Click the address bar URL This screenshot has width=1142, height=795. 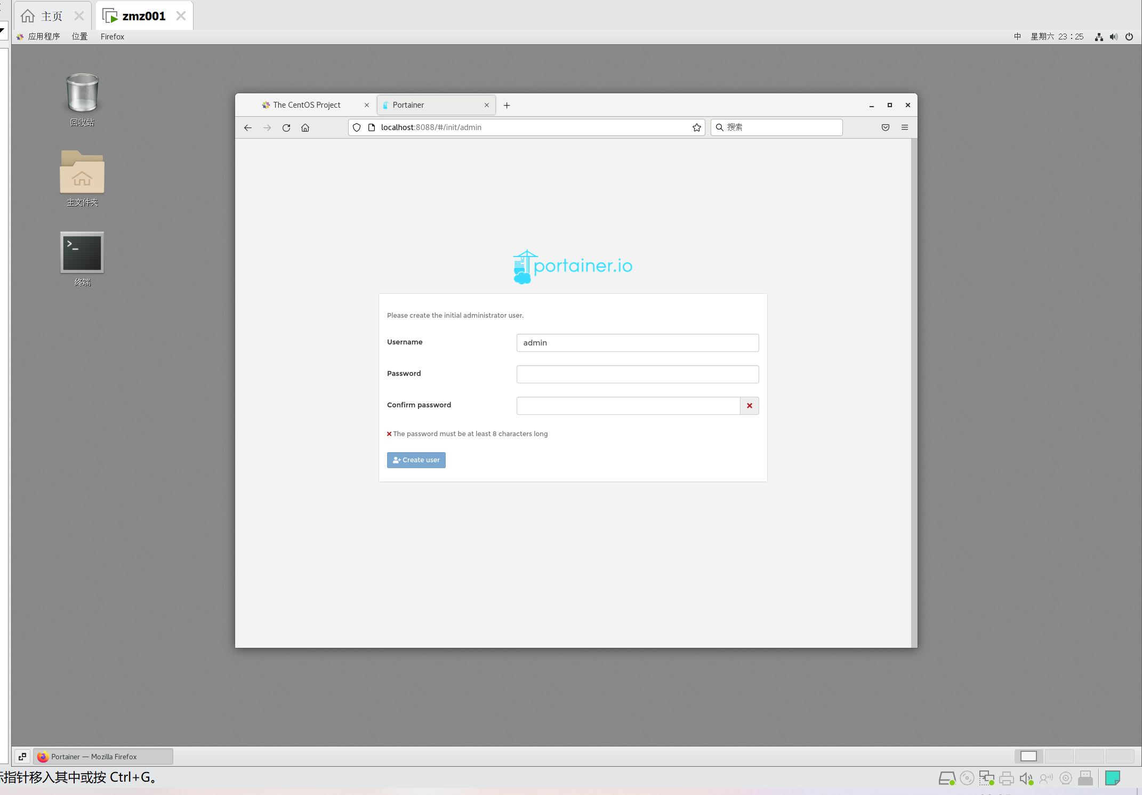coord(431,127)
